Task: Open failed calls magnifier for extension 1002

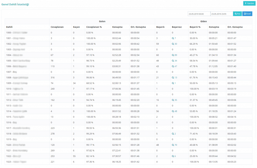Action: click(173, 44)
